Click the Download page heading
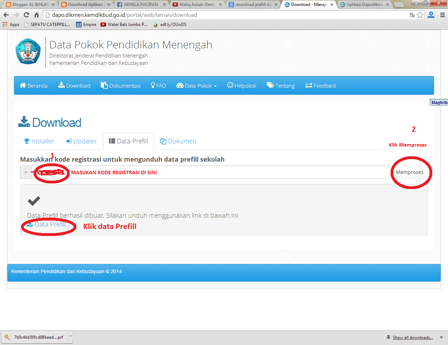 pyautogui.click(x=50, y=122)
